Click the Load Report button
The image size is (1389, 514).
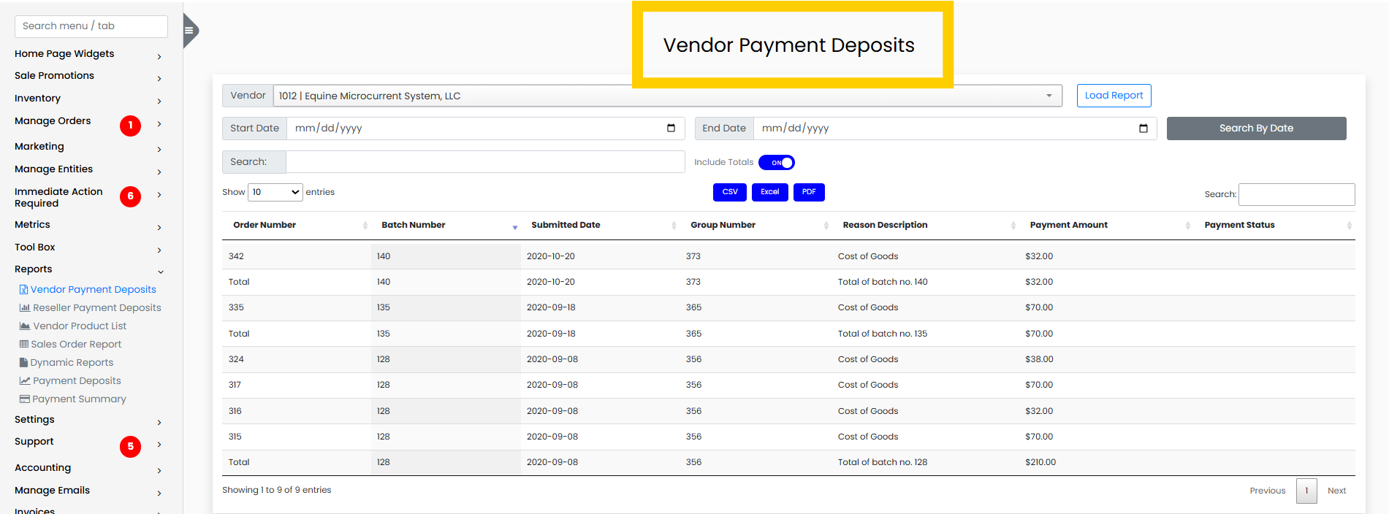1114,96
